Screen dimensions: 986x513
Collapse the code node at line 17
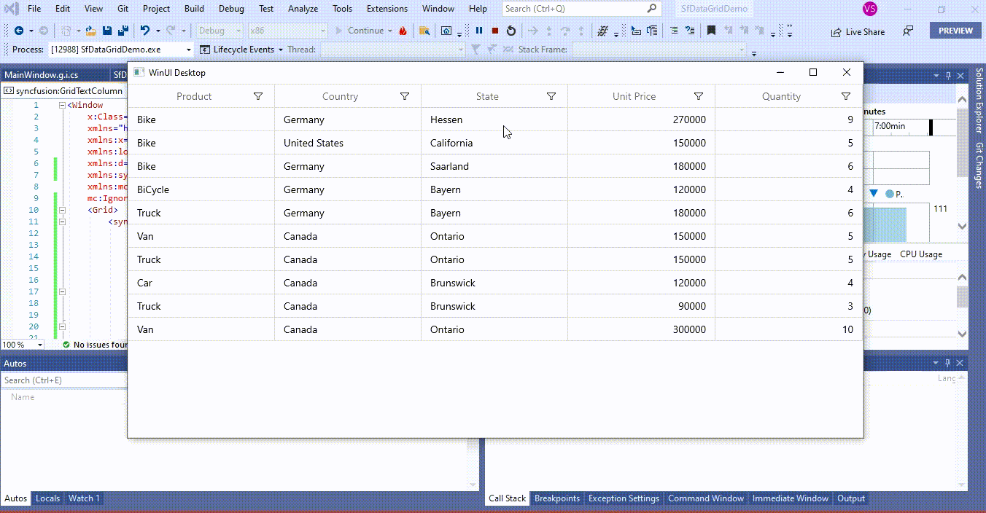coord(62,291)
